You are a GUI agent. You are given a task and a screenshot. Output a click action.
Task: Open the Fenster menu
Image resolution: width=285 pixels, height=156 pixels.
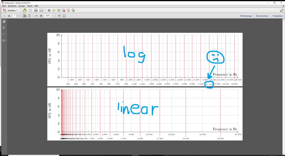pyautogui.click(x=30, y=6)
